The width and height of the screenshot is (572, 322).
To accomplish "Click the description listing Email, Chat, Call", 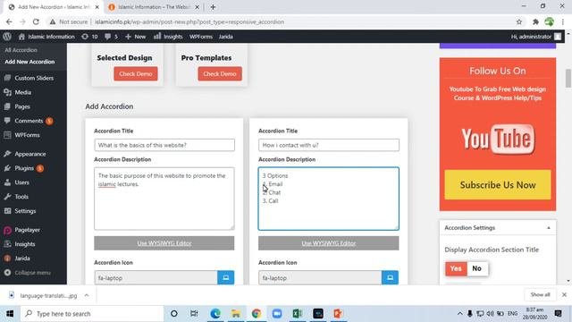I will point(329,199).
